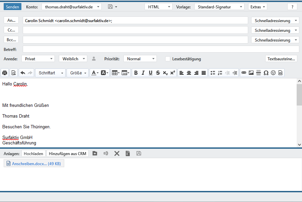Open the Vorlage Standard-Signatur menu

(219, 7)
